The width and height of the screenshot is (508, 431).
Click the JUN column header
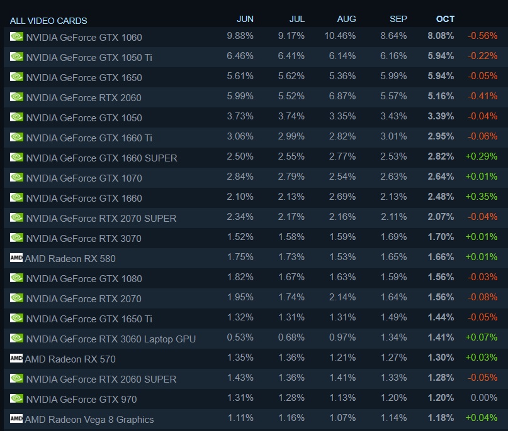pyautogui.click(x=245, y=19)
